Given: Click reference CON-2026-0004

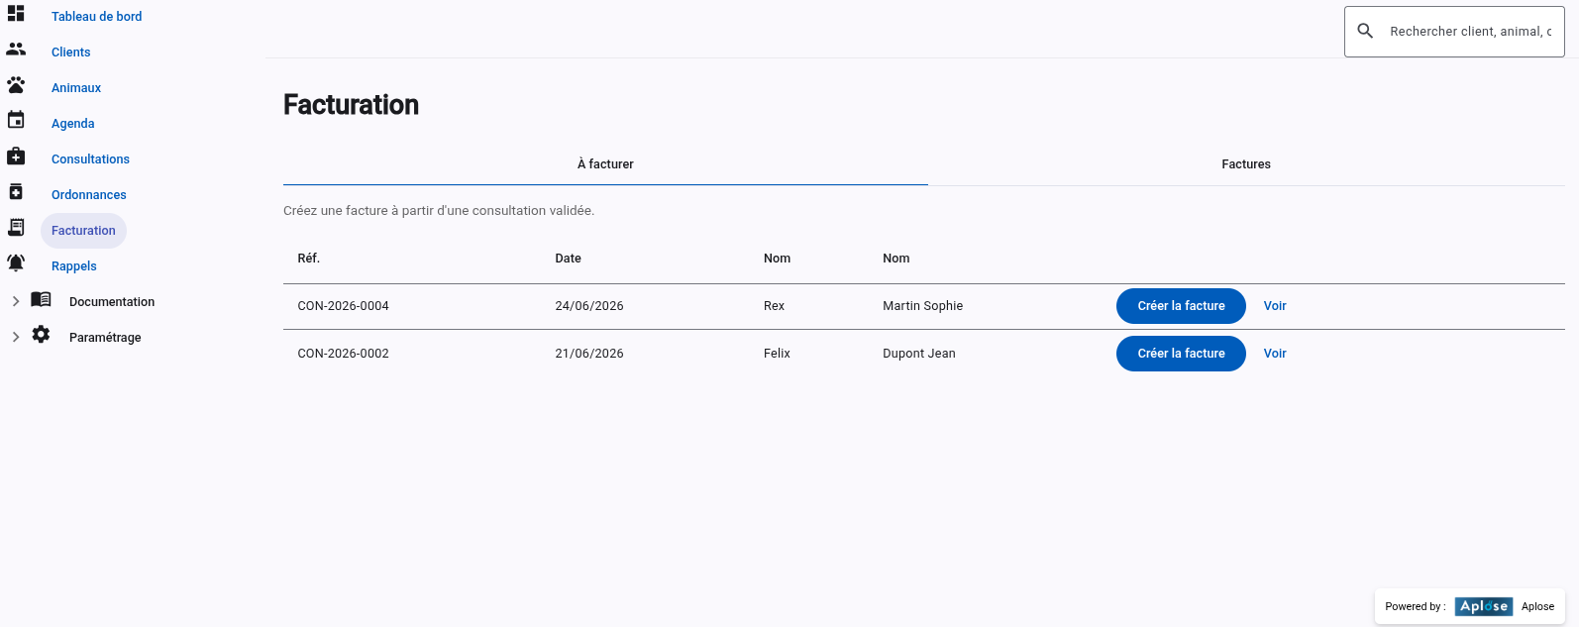Looking at the screenshot, I should [343, 306].
